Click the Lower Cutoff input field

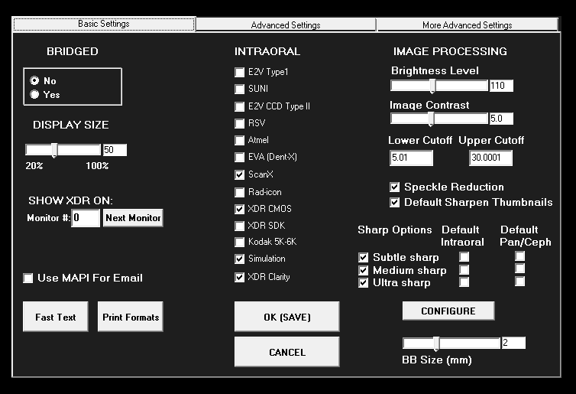tap(410, 158)
